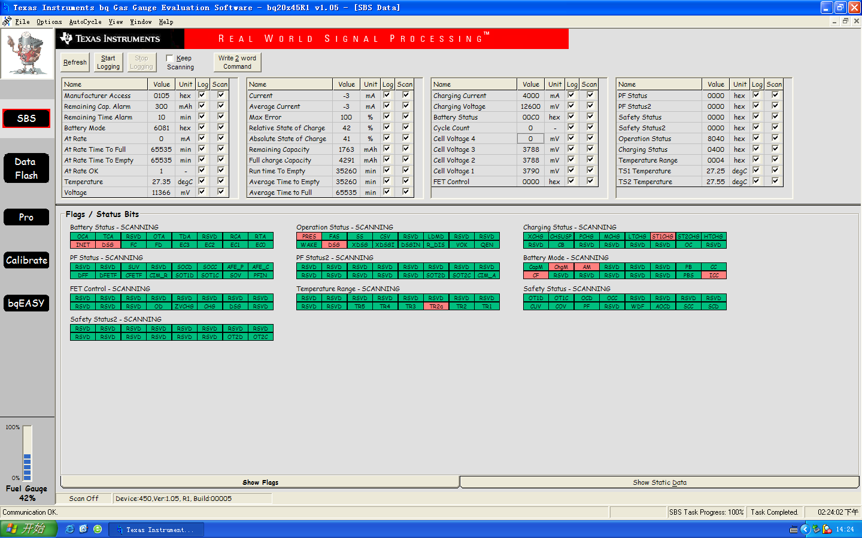The width and height of the screenshot is (862, 538).
Task: Open the SBS screen from the sidebar
Action: [x=26, y=118]
